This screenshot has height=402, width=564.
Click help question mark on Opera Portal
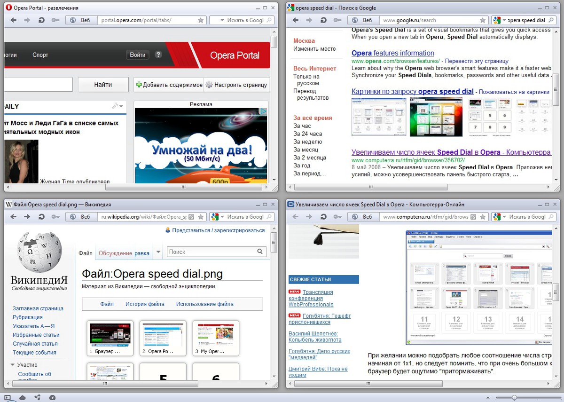click(x=158, y=55)
